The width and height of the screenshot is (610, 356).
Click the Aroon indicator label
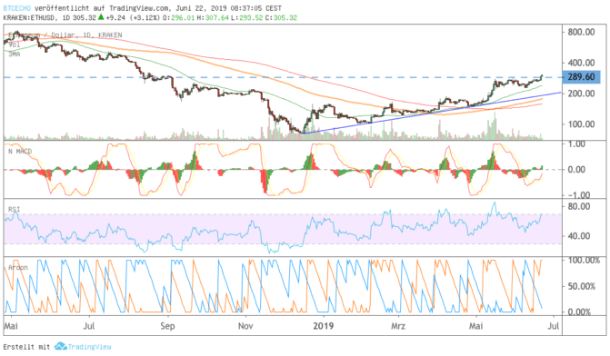18,268
